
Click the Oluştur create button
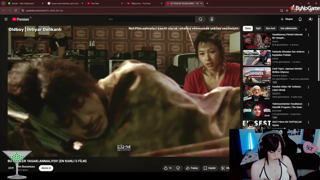287,19
